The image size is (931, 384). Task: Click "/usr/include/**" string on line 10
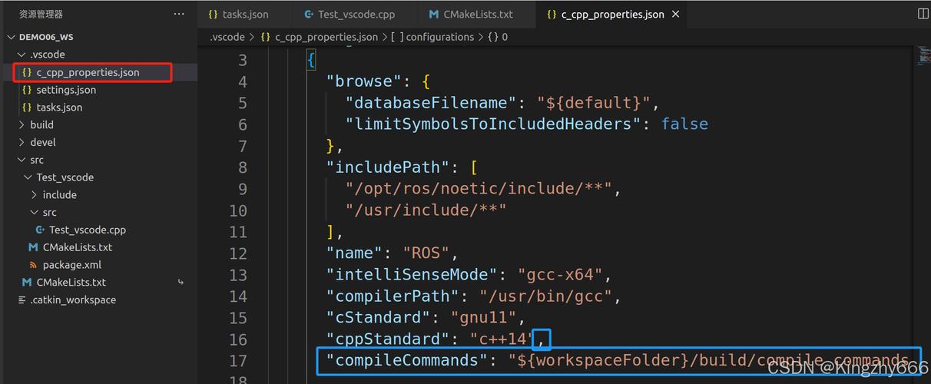(x=426, y=210)
